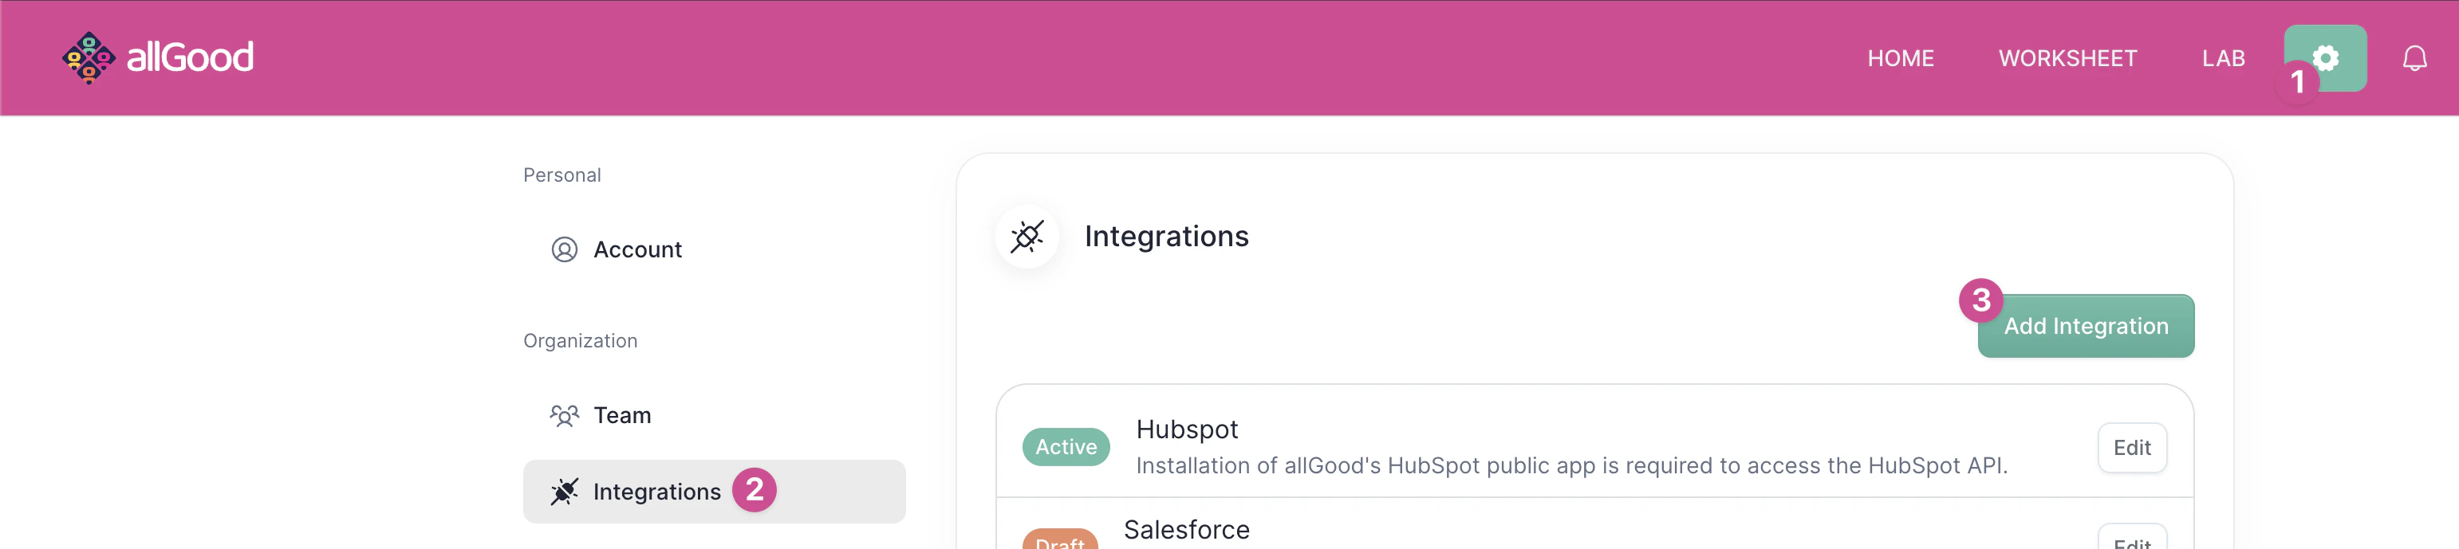Click the Personal section label
The width and height of the screenshot is (2459, 549).
(562, 175)
